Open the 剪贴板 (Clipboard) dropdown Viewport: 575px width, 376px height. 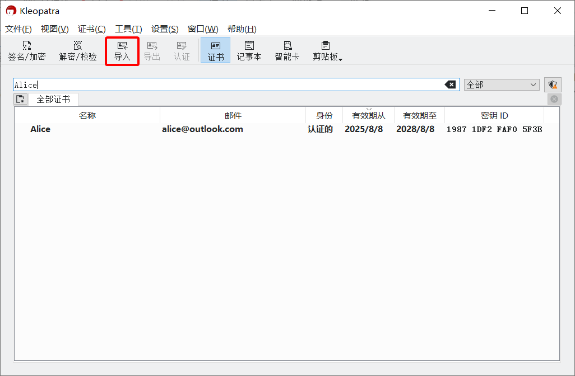tap(327, 50)
